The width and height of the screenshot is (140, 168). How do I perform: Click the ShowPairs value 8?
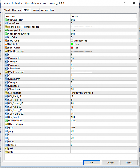click(72, 23)
